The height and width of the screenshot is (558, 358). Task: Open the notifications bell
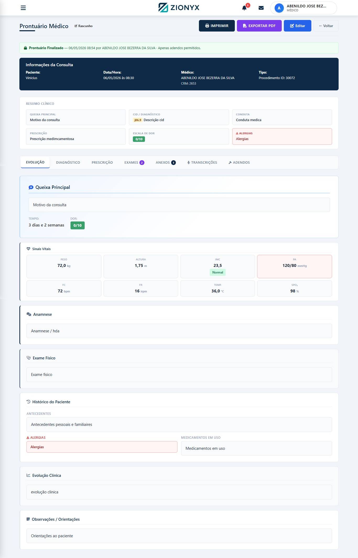pyautogui.click(x=244, y=8)
